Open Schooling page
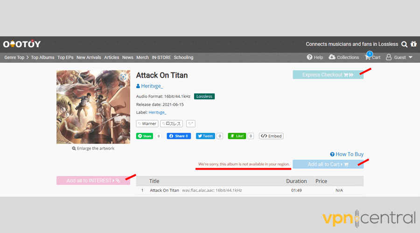Viewport: 420px width, 233px height. [183, 57]
